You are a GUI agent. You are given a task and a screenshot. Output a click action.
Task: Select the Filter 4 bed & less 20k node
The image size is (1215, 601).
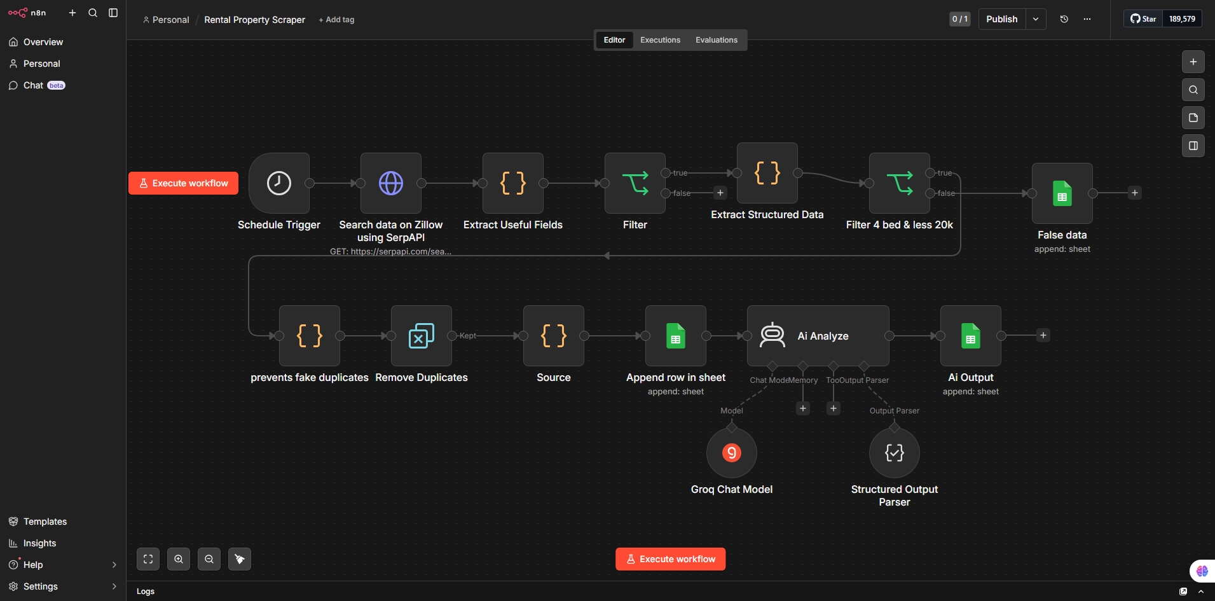[x=900, y=183]
